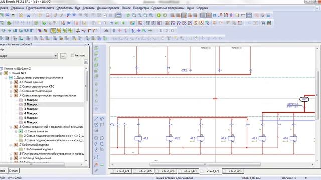Collapse the 1 Линия №1 node
The height and width of the screenshot is (180, 321).
(x=1, y=73)
